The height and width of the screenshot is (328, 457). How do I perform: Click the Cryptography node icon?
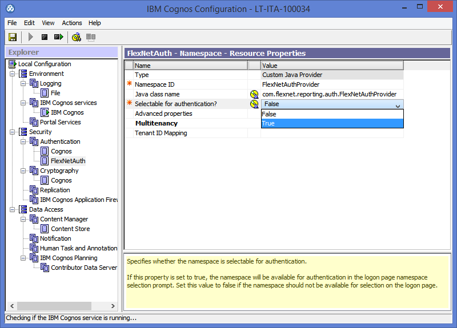pyautogui.click(x=34, y=171)
